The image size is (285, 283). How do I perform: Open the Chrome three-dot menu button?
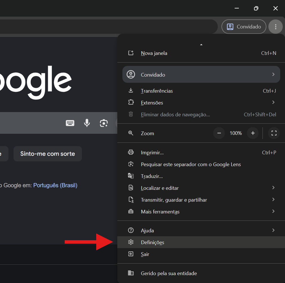click(x=275, y=27)
